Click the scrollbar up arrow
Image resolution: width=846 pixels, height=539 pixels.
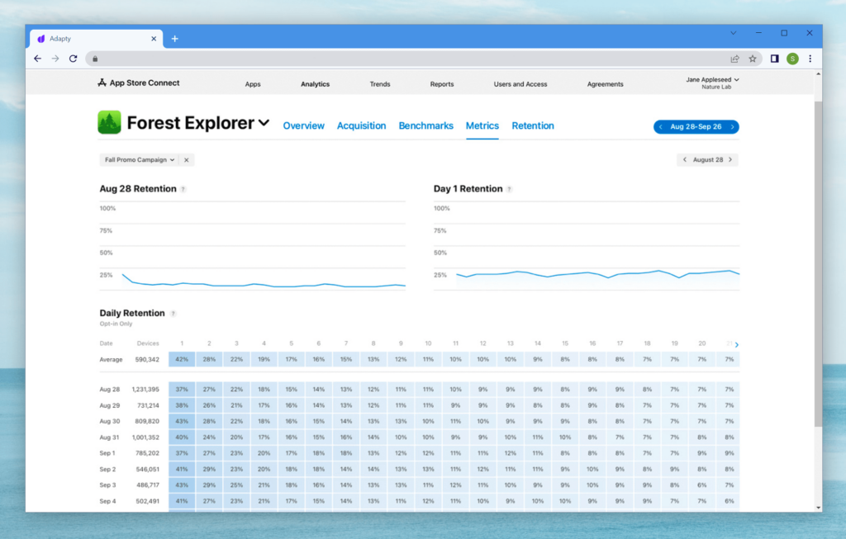(819, 73)
